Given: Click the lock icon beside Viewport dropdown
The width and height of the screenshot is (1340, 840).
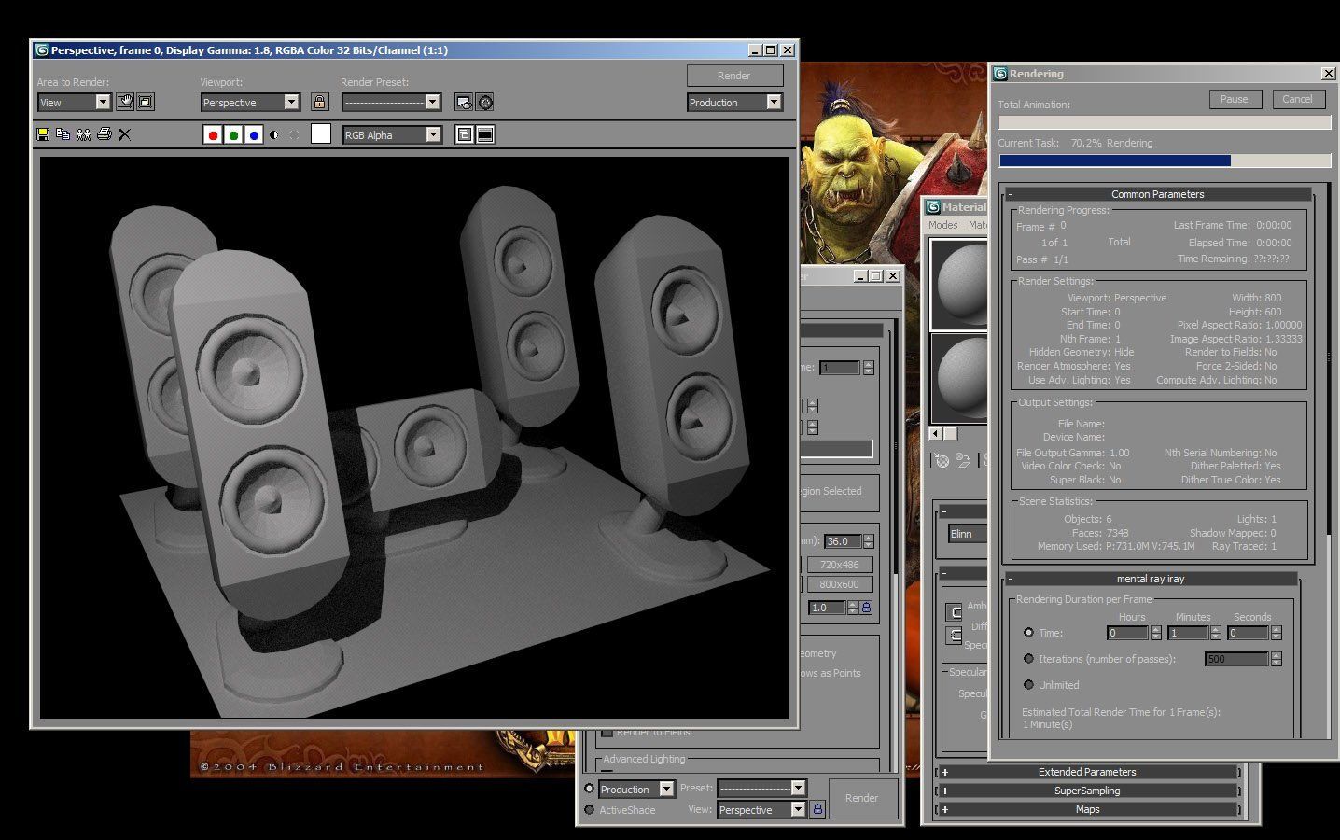Looking at the screenshot, I should tap(319, 103).
